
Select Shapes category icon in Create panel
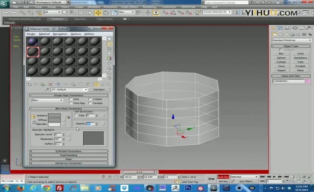point(281,34)
